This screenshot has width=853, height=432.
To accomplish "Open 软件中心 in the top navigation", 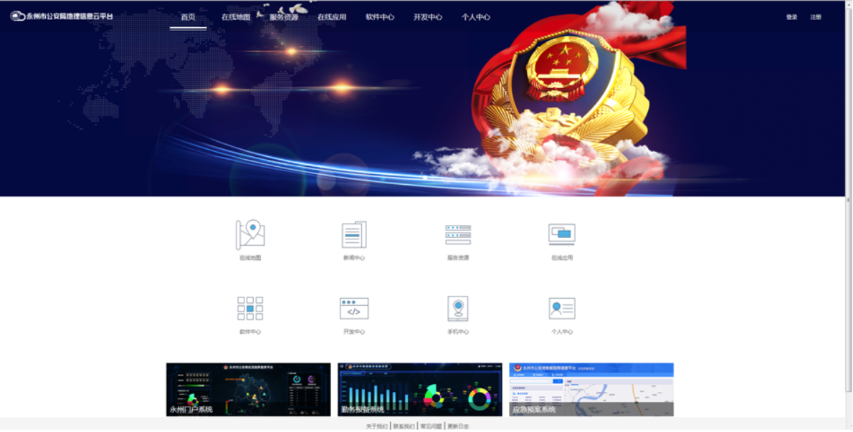I will tap(380, 17).
